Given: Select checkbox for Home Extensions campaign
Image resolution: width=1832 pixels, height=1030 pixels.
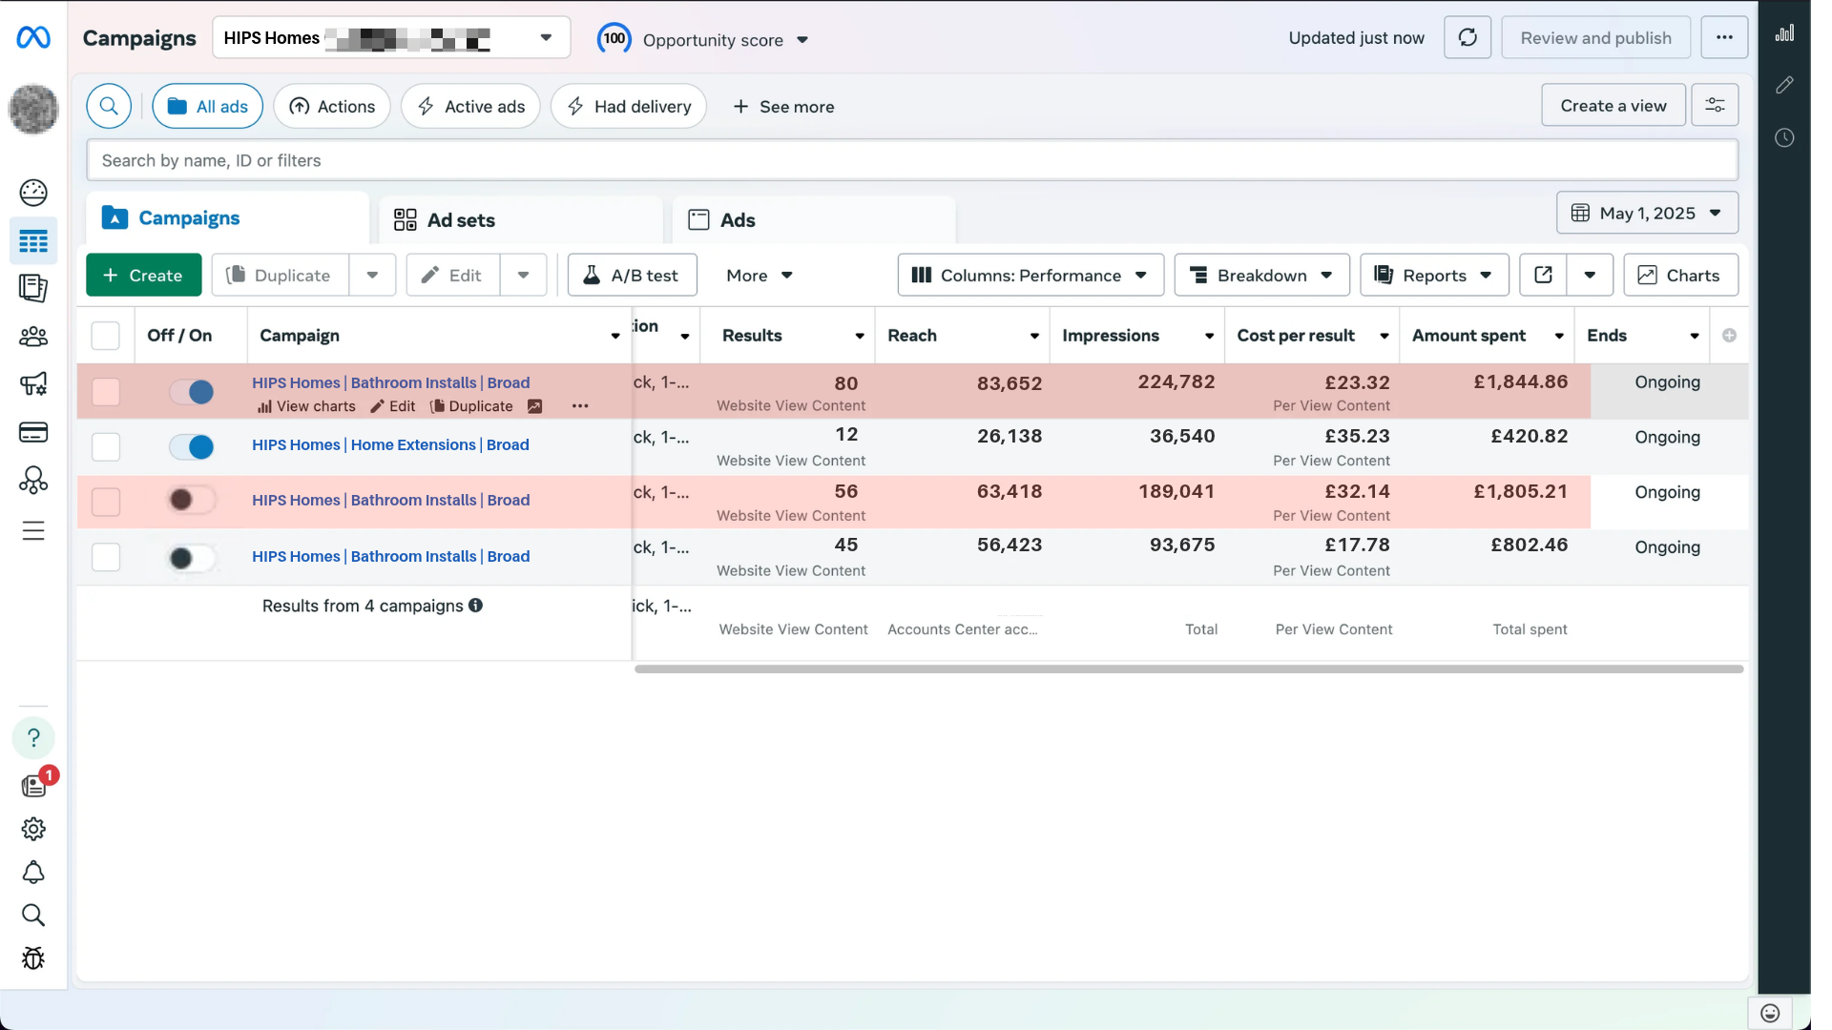Looking at the screenshot, I should pos(105,446).
